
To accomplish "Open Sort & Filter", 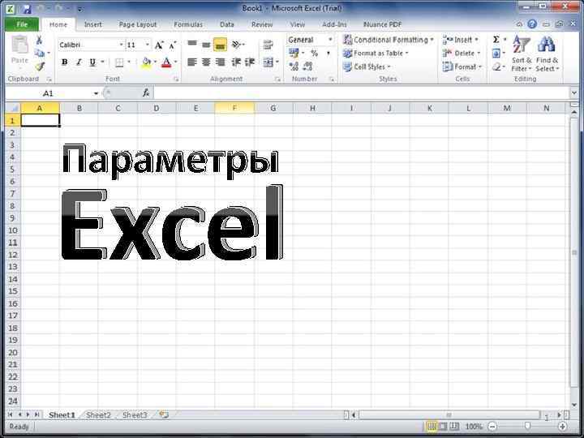I will 521,54.
